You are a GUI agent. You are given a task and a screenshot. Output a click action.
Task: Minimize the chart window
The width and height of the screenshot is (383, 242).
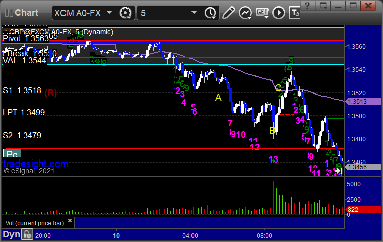pos(338,6)
